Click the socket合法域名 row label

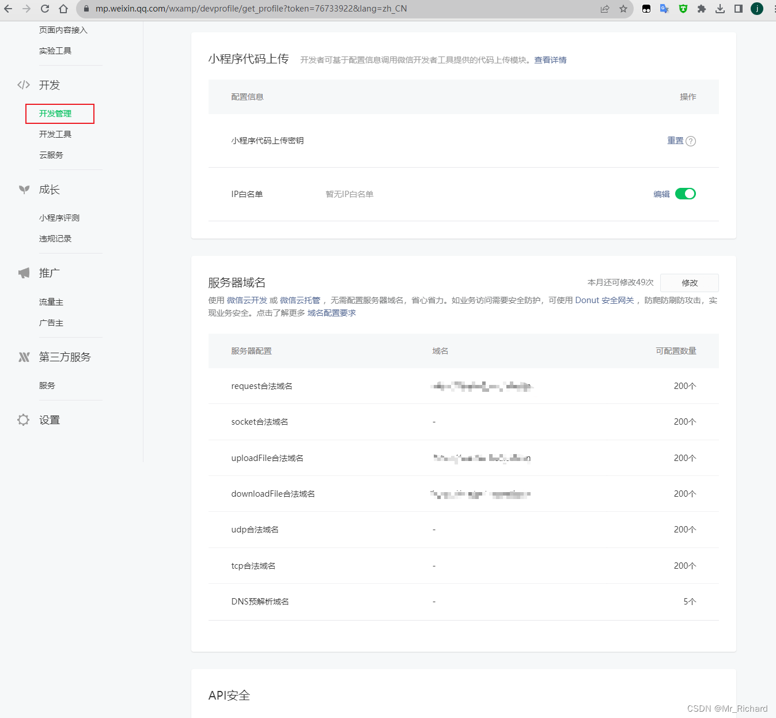coord(260,422)
